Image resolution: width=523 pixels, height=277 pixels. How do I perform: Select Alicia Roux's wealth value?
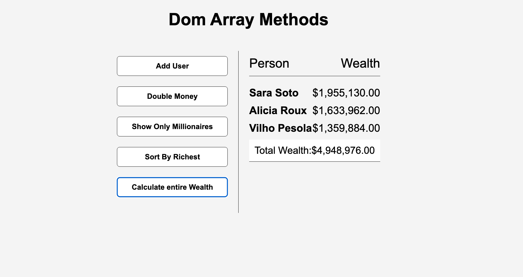(x=346, y=111)
